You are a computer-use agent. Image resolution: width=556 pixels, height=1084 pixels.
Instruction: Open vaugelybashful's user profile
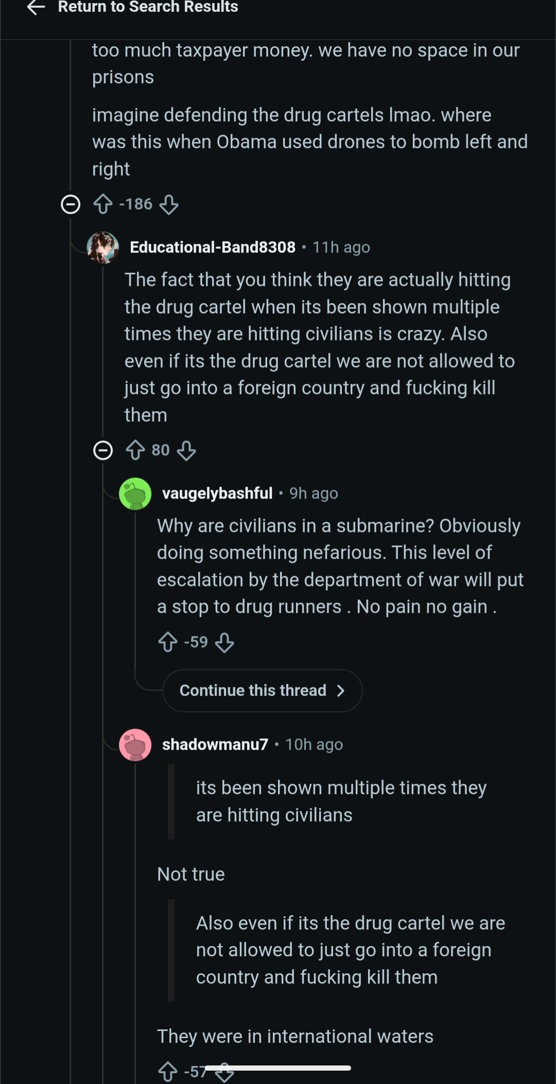(217, 493)
